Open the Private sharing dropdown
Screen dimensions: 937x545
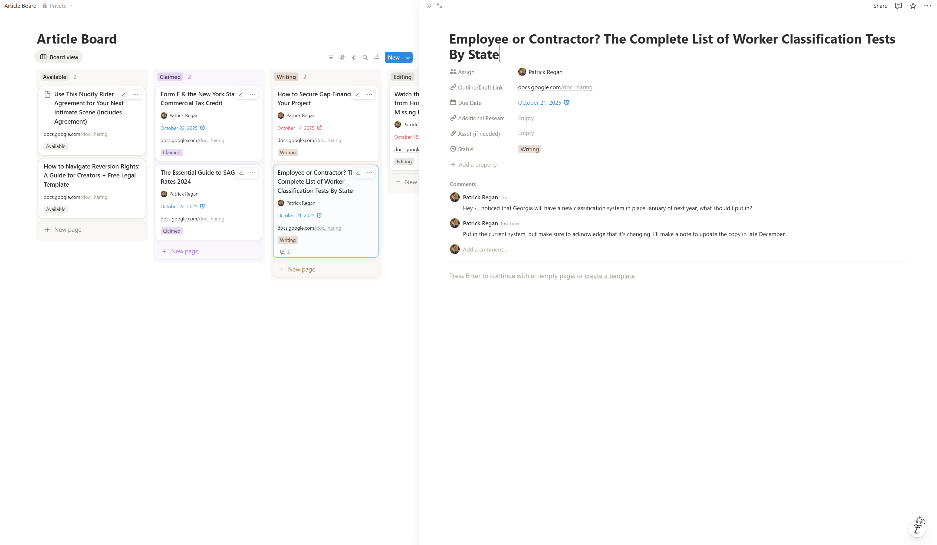point(58,6)
